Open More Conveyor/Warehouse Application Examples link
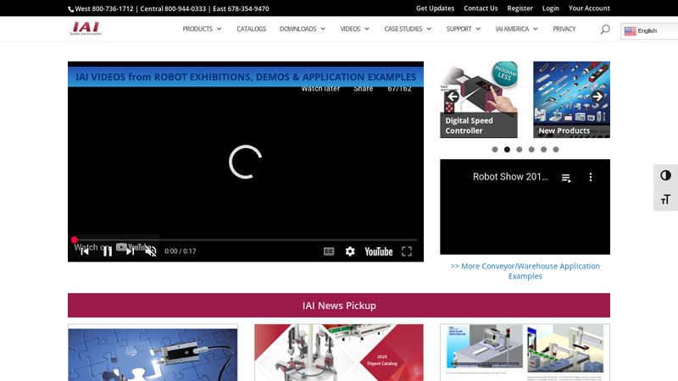This screenshot has width=678, height=381. pos(525,271)
